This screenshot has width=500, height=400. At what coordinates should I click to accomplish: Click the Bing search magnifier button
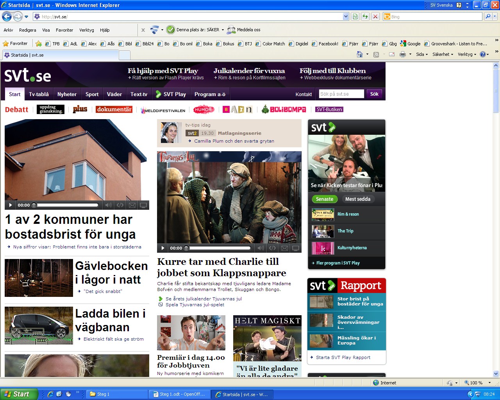(487, 16)
